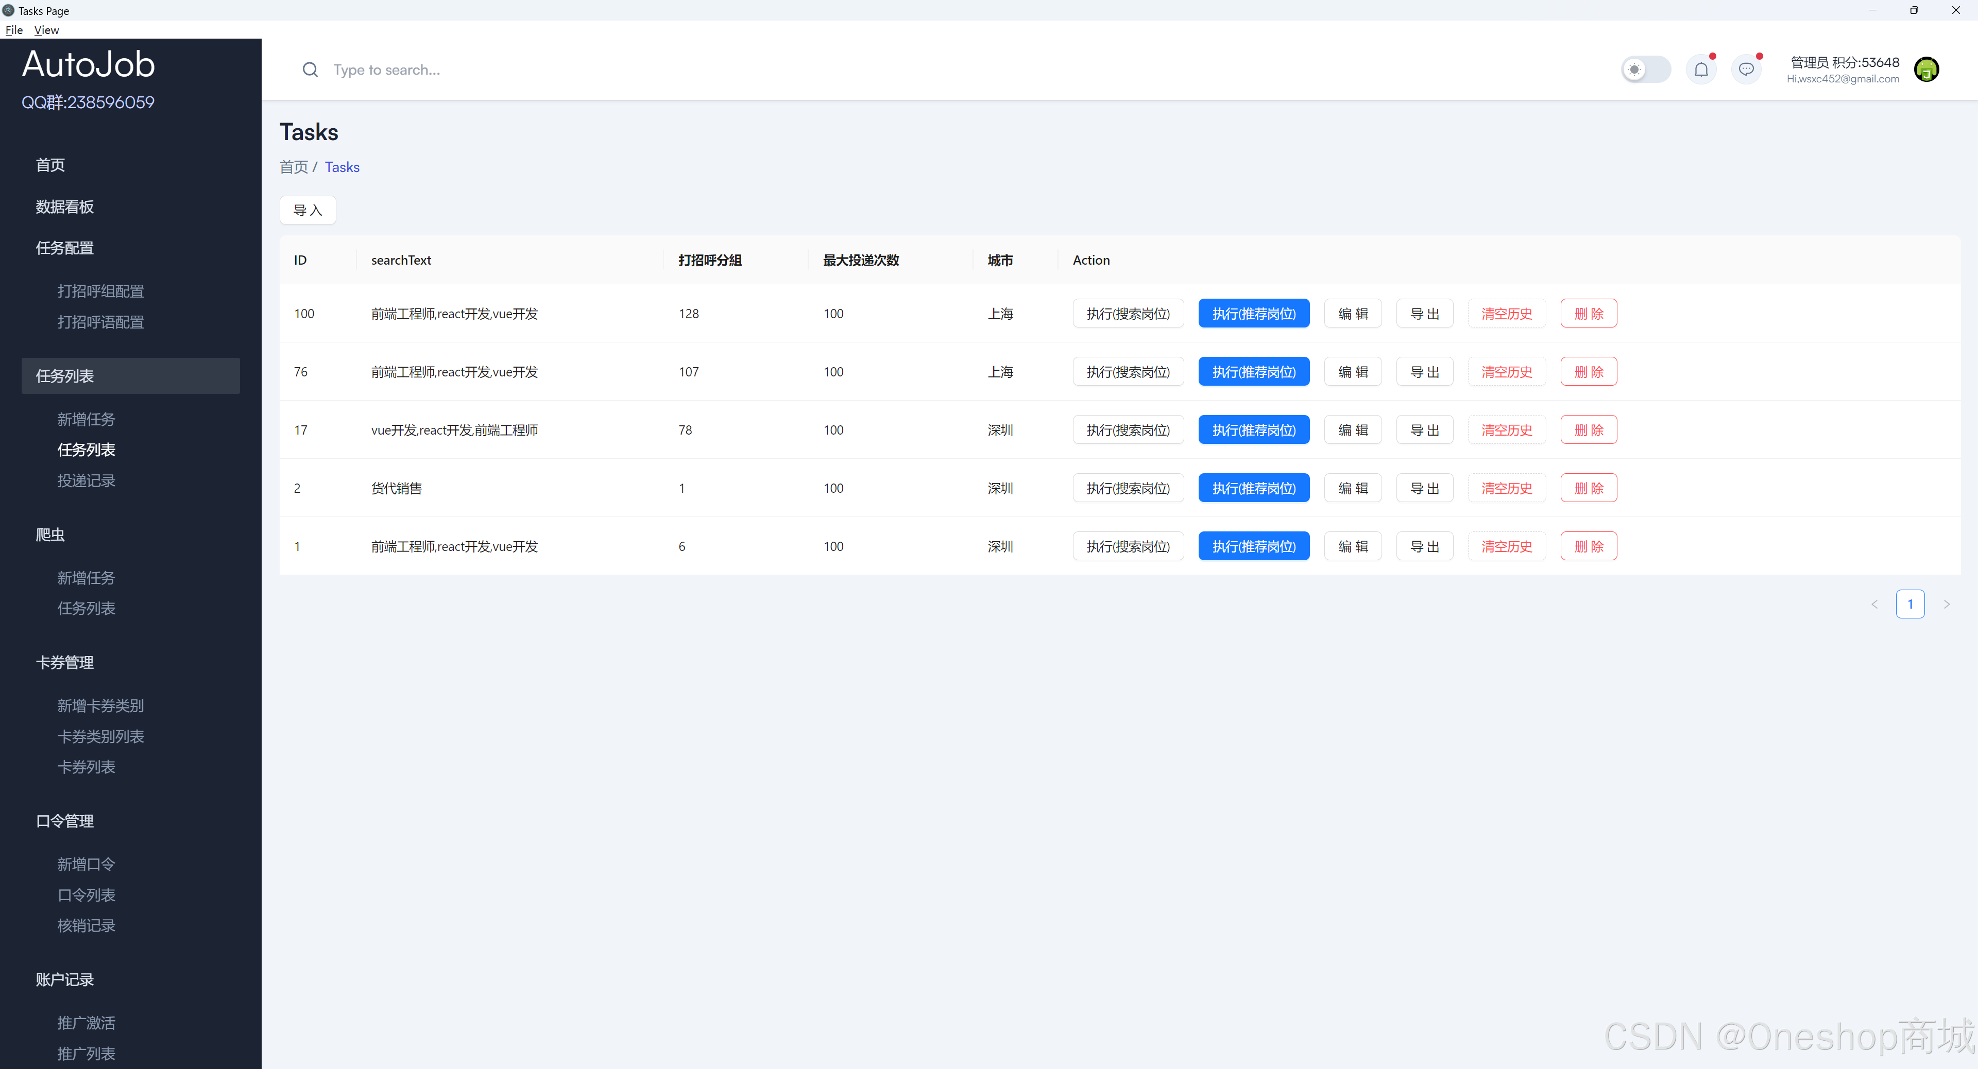Expand the 任务配置 sidebar section
1978x1069 pixels.
(64, 248)
